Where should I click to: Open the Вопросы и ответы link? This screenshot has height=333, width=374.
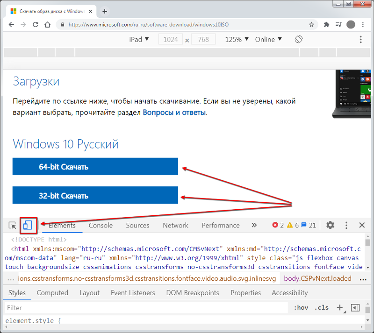click(174, 112)
